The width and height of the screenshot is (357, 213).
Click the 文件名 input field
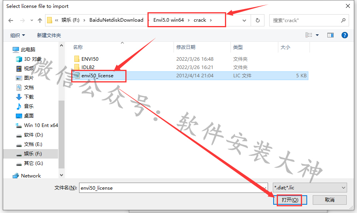pos(174,188)
